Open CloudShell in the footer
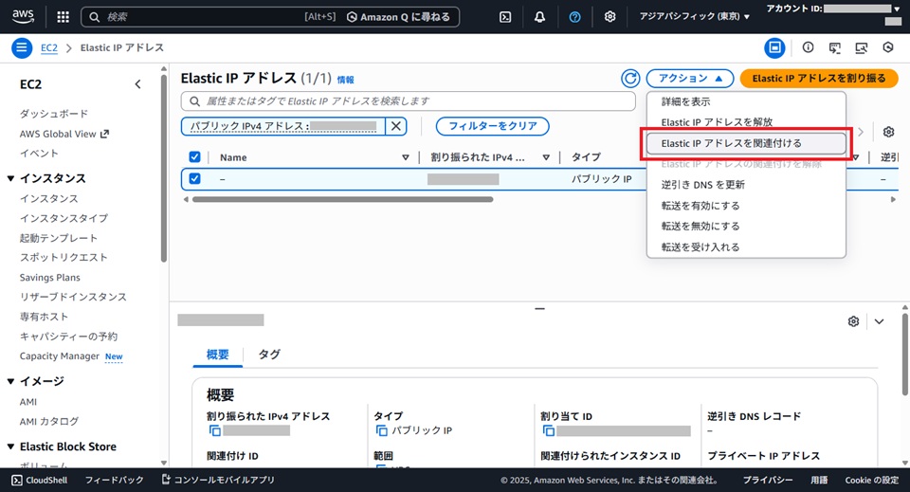The height and width of the screenshot is (492, 910). click(x=40, y=481)
